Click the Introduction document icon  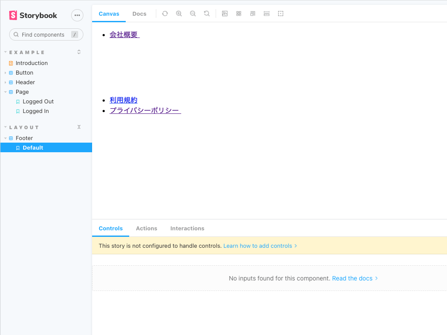(11, 63)
